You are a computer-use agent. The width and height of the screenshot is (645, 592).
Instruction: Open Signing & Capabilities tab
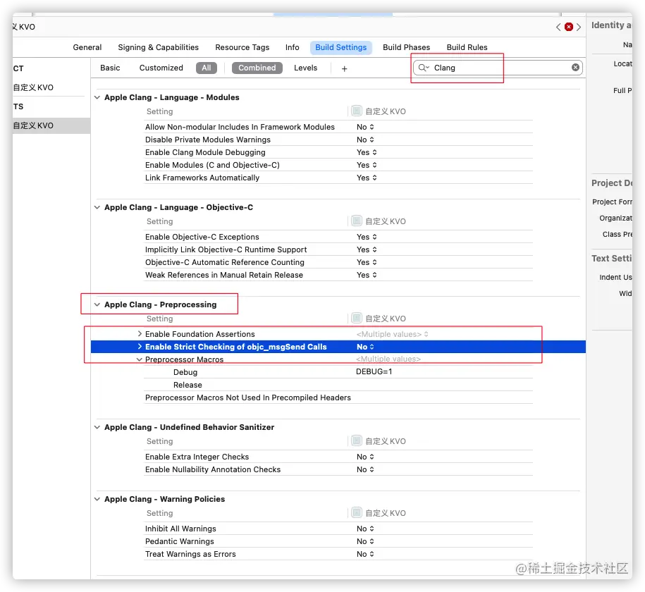click(159, 47)
